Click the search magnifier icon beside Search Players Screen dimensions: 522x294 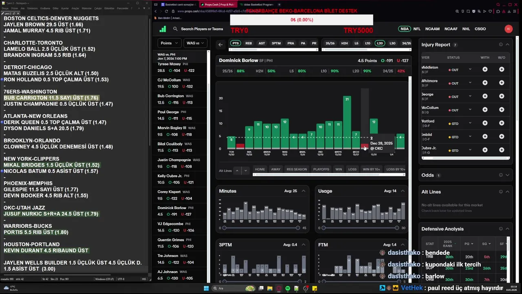(175, 29)
